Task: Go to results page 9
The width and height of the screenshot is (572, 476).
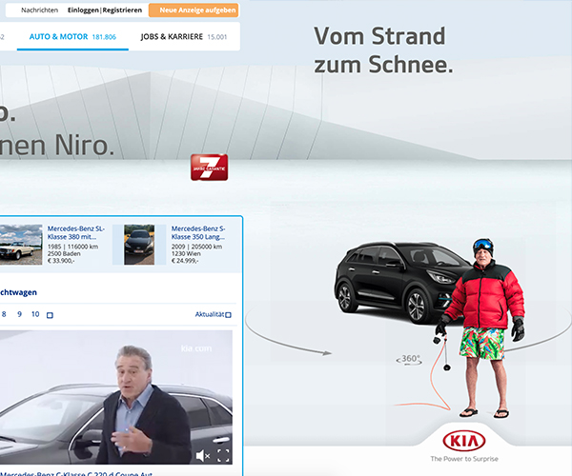Action: tap(20, 314)
